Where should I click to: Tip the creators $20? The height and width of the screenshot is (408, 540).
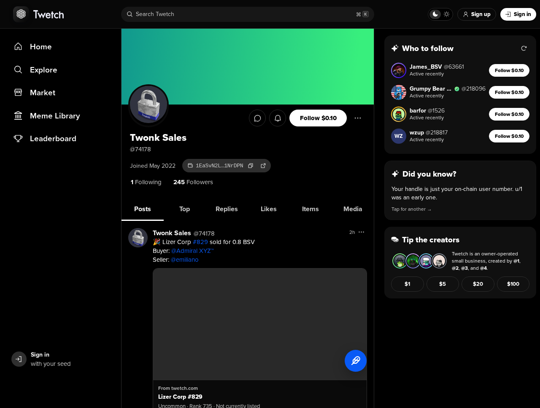pos(478,284)
